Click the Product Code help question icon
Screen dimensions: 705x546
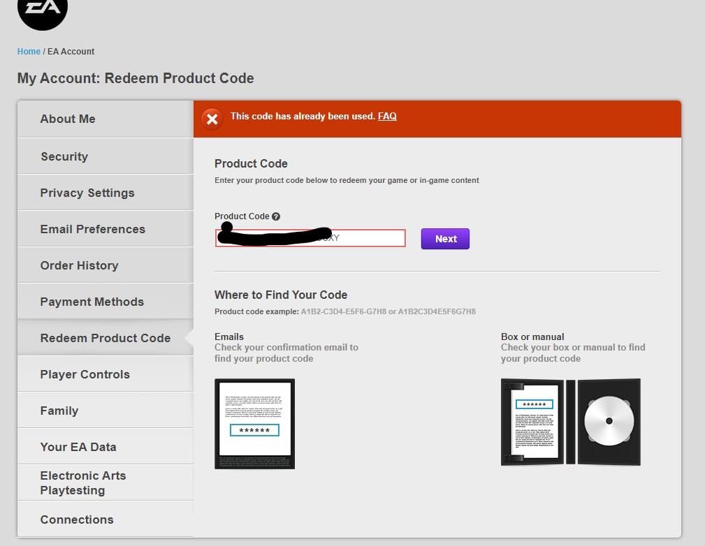tap(276, 216)
